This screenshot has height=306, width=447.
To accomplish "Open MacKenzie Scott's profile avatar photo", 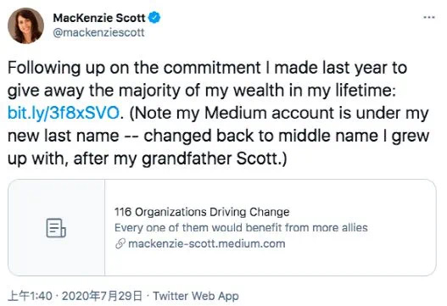I will pyautogui.click(x=25, y=25).
